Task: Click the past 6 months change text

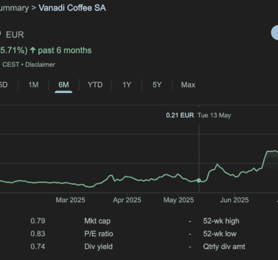Action: click(64, 51)
